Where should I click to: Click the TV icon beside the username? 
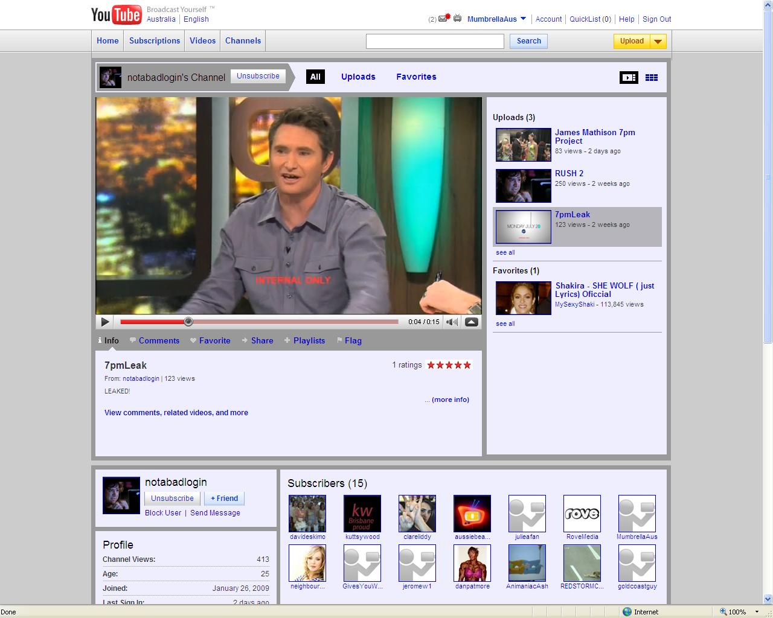coord(458,19)
